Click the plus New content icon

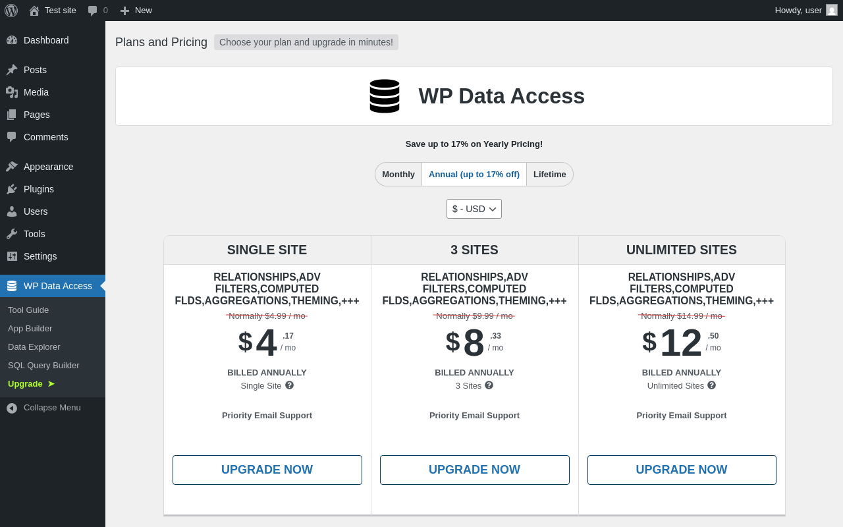[x=124, y=11]
